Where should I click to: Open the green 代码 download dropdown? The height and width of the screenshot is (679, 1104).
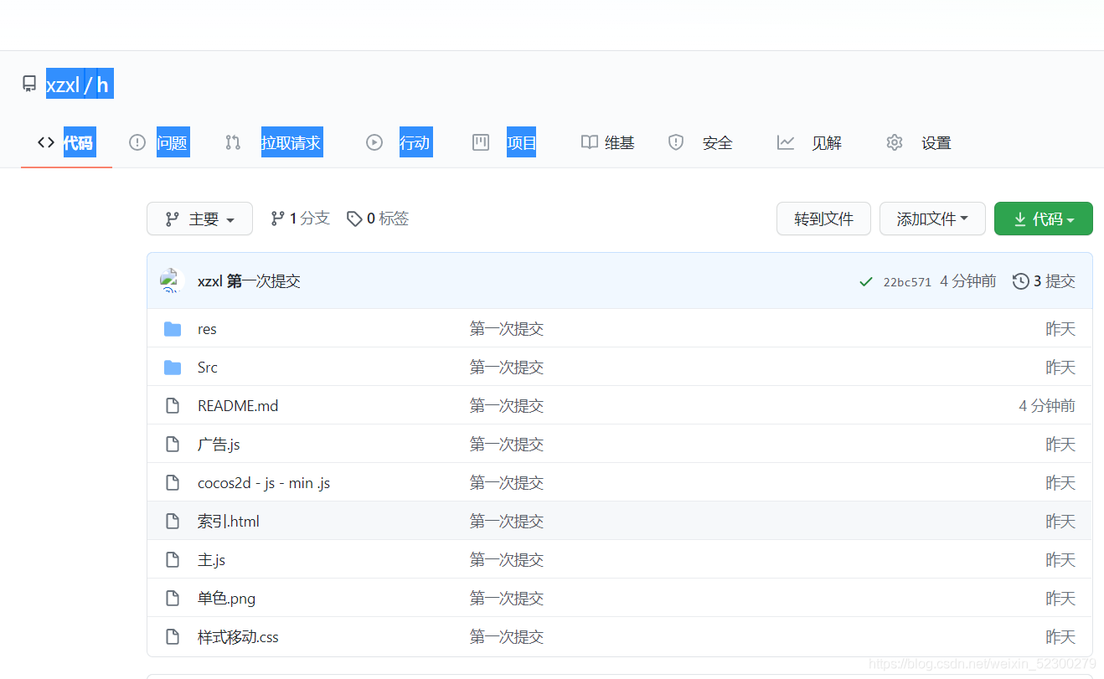click(1043, 219)
